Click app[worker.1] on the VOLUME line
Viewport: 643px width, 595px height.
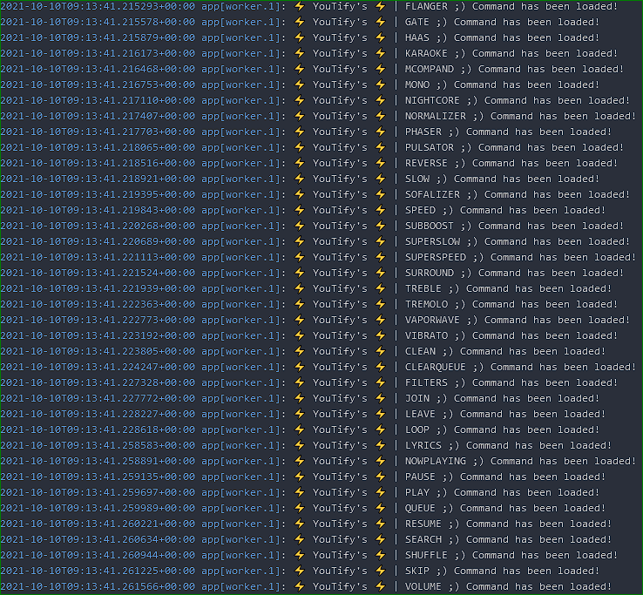(244, 586)
